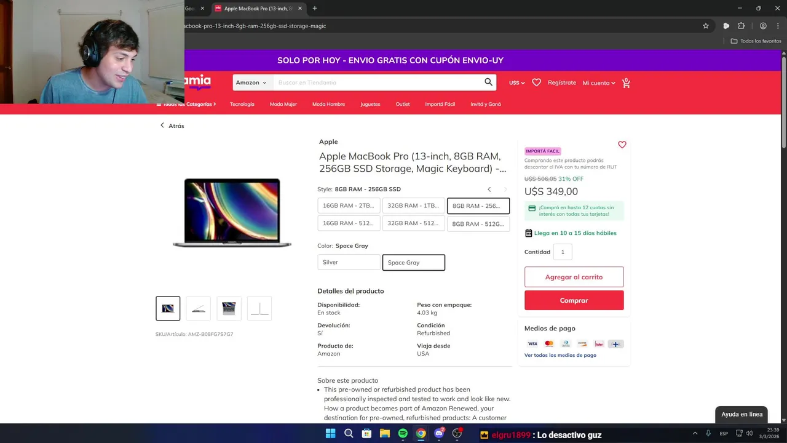Close the Apple MacBook Pro tab

pyautogui.click(x=299, y=9)
